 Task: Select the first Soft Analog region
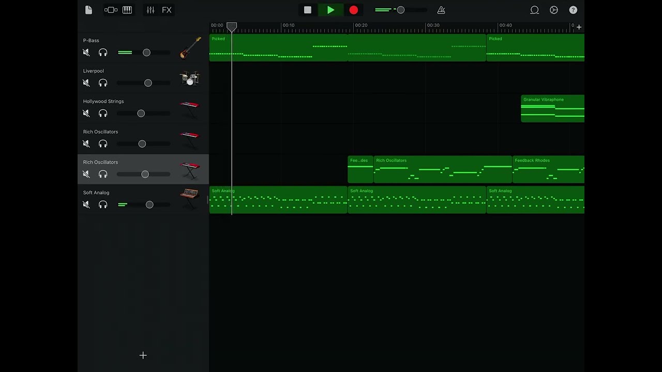pyautogui.click(x=278, y=200)
